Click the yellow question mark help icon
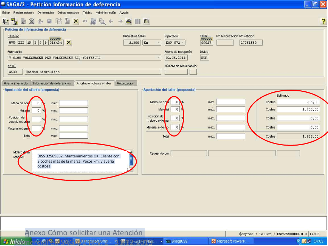 point(323,21)
